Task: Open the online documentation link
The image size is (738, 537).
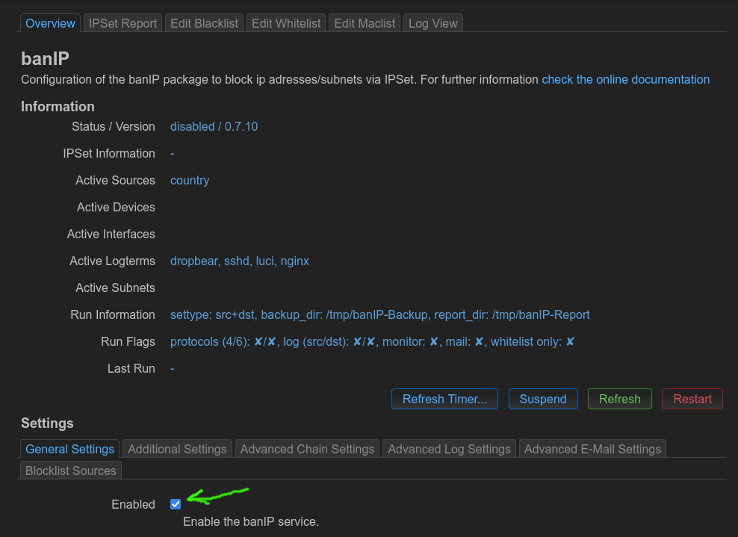Action: [x=626, y=79]
